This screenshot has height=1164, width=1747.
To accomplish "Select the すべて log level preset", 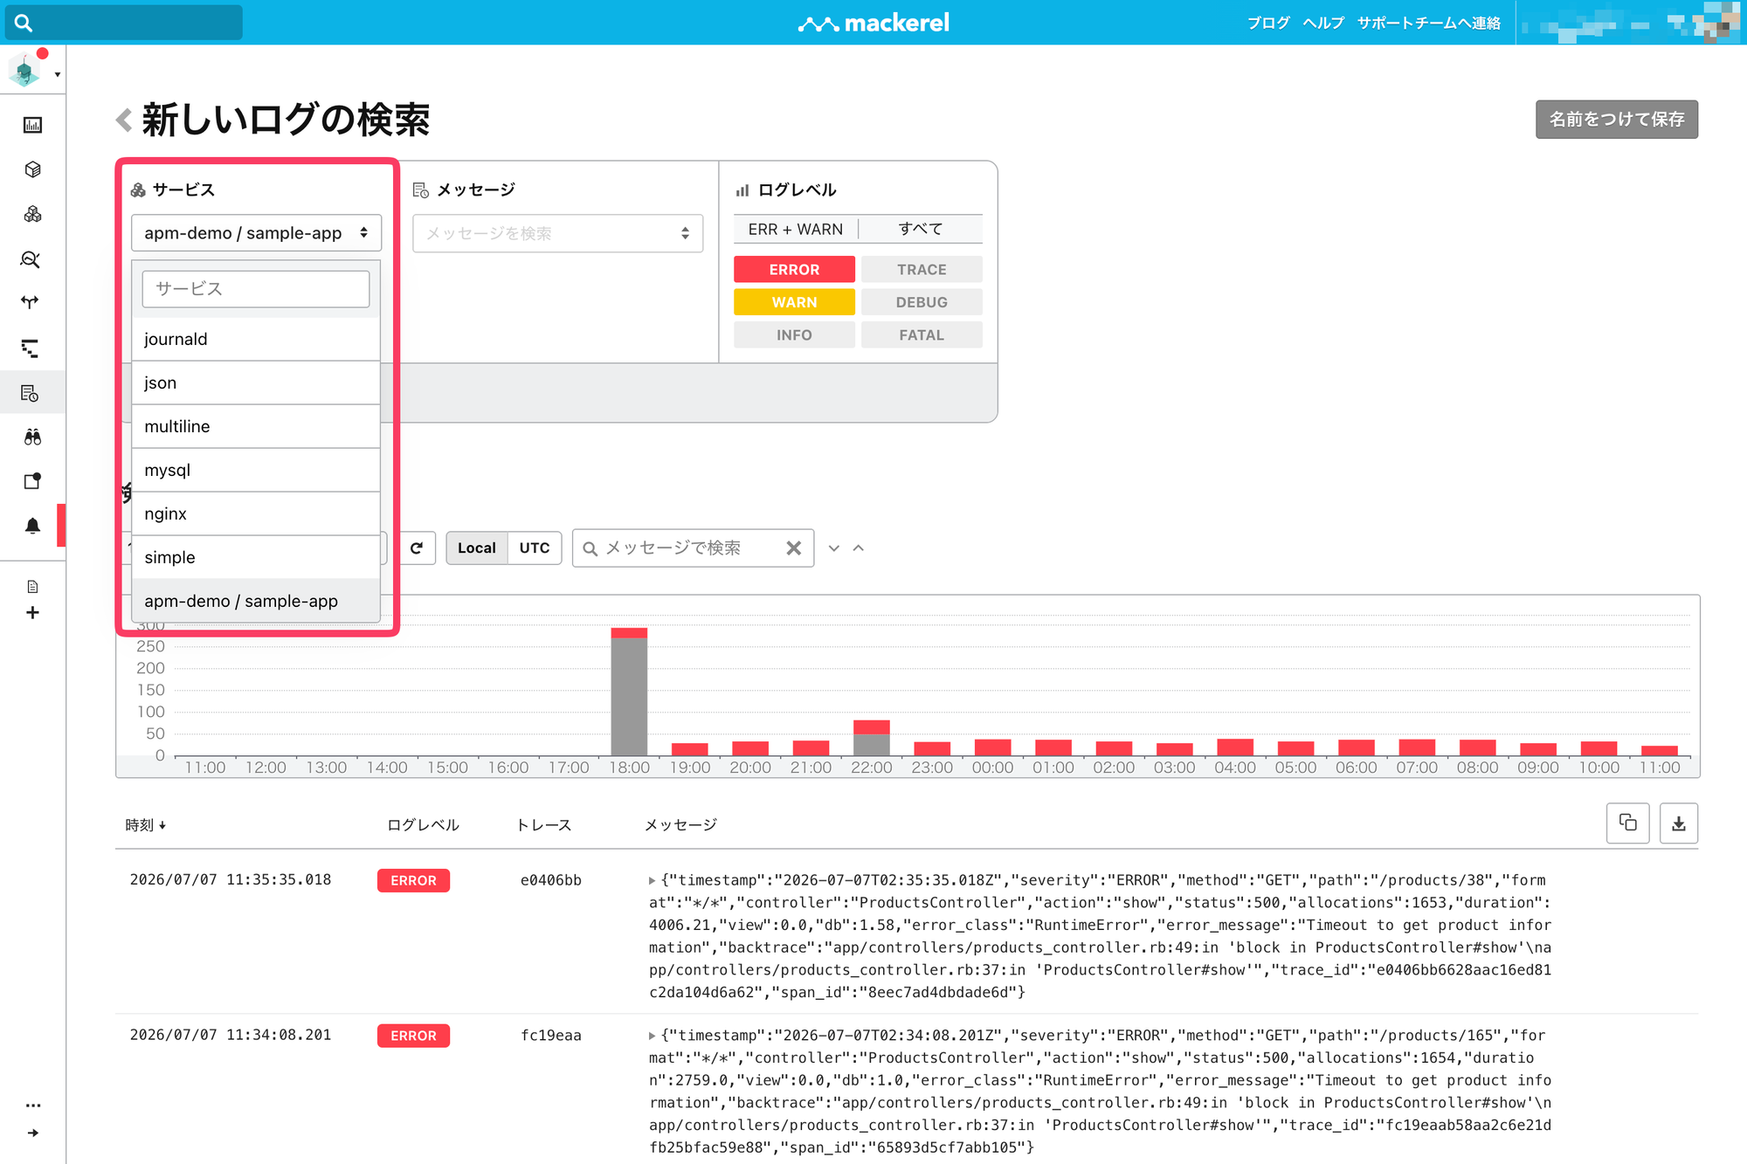I will click(x=921, y=229).
